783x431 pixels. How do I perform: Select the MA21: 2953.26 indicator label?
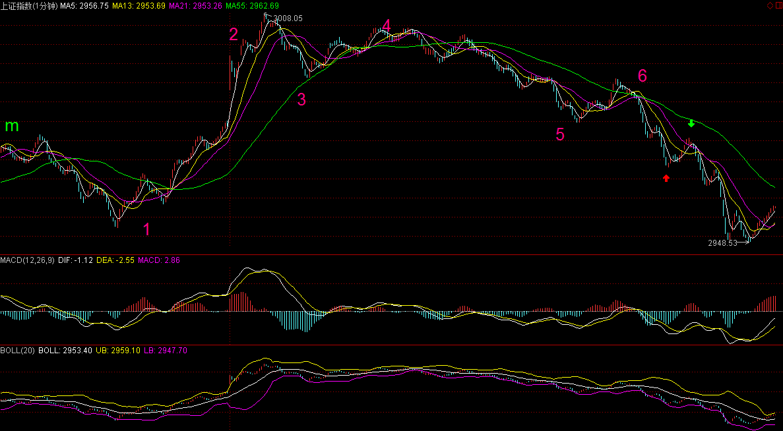(x=195, y=5)
